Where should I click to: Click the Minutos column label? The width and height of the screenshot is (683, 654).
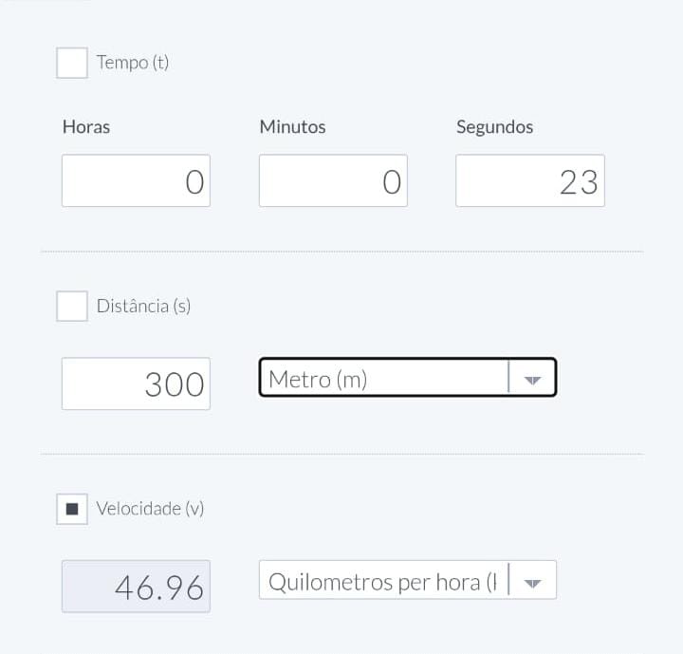(x=292, y=127)
